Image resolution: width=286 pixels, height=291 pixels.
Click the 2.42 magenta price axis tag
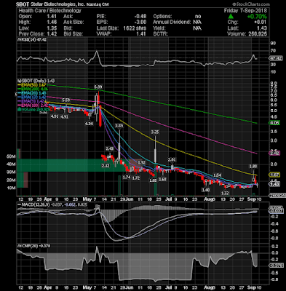(274, 153)
